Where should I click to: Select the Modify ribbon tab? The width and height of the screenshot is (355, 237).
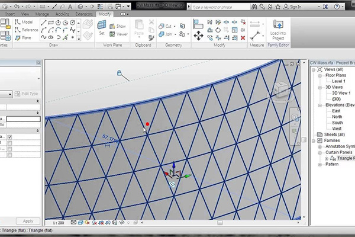point(105,14)
